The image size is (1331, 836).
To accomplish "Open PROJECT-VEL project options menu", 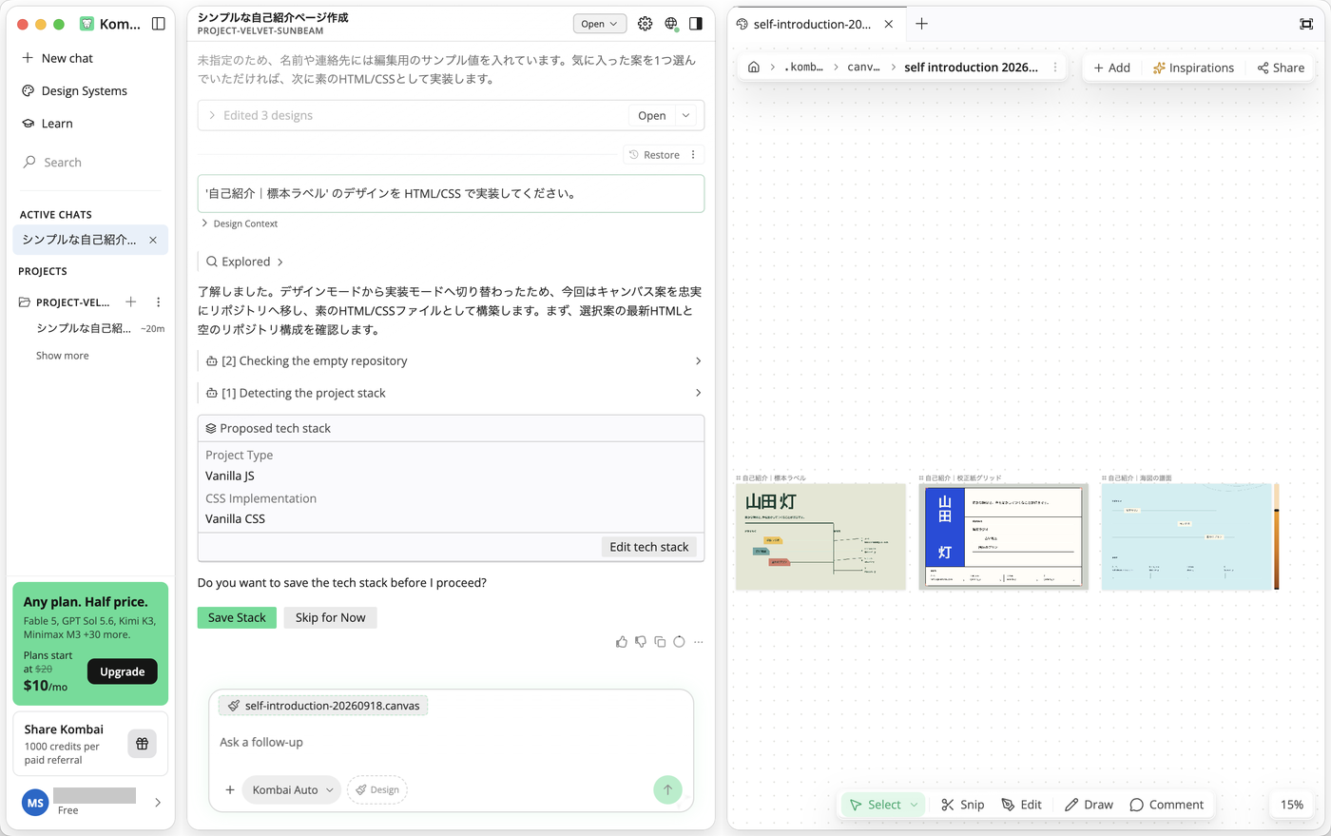I will 158,302.
